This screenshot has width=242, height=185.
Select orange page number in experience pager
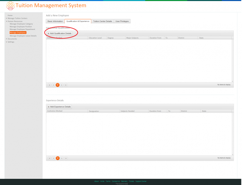tap(58, 158)
